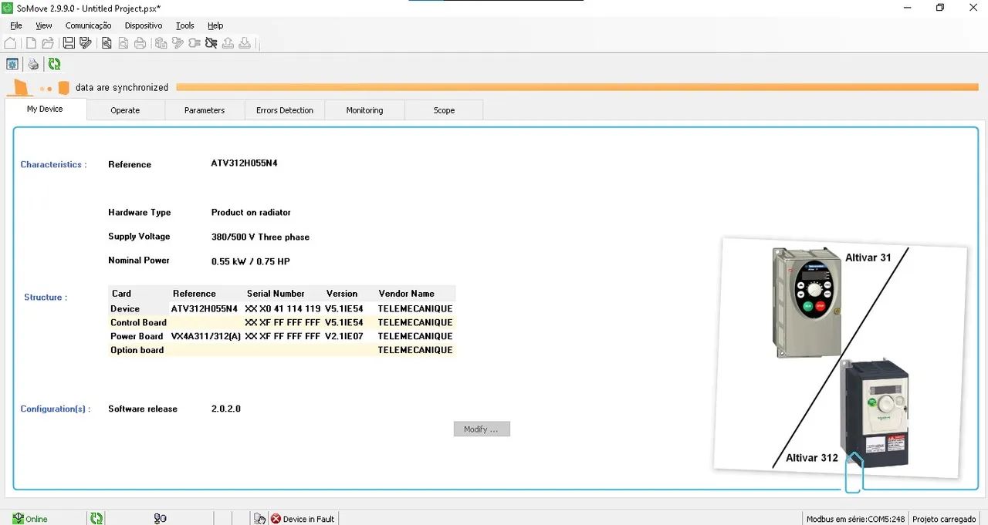
Task: Click the Save As icon with pencil
Action: [85, 43]
